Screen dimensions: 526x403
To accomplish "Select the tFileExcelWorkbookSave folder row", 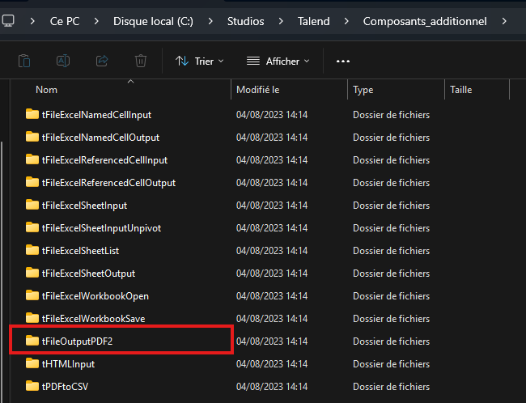I will tap(93, 319).
